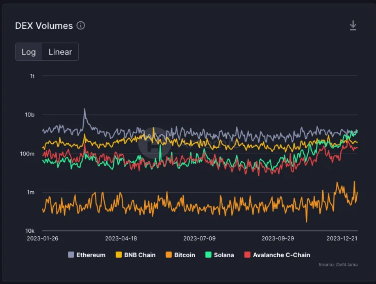Click the 2023-01-26 x-axis date label

point(43,238)
